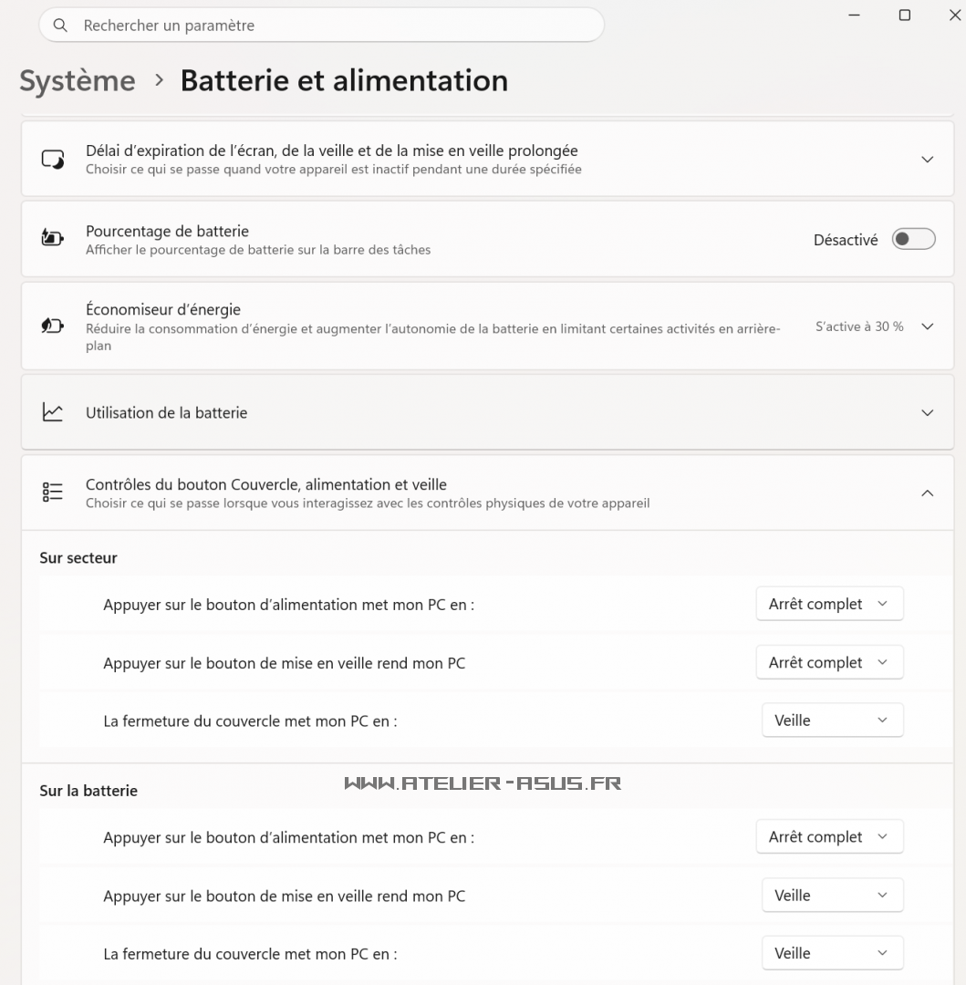This screenshot has height=985, width=966.
Task: Expand the Utilisation de la batterie section
Action: coord(927,413)
